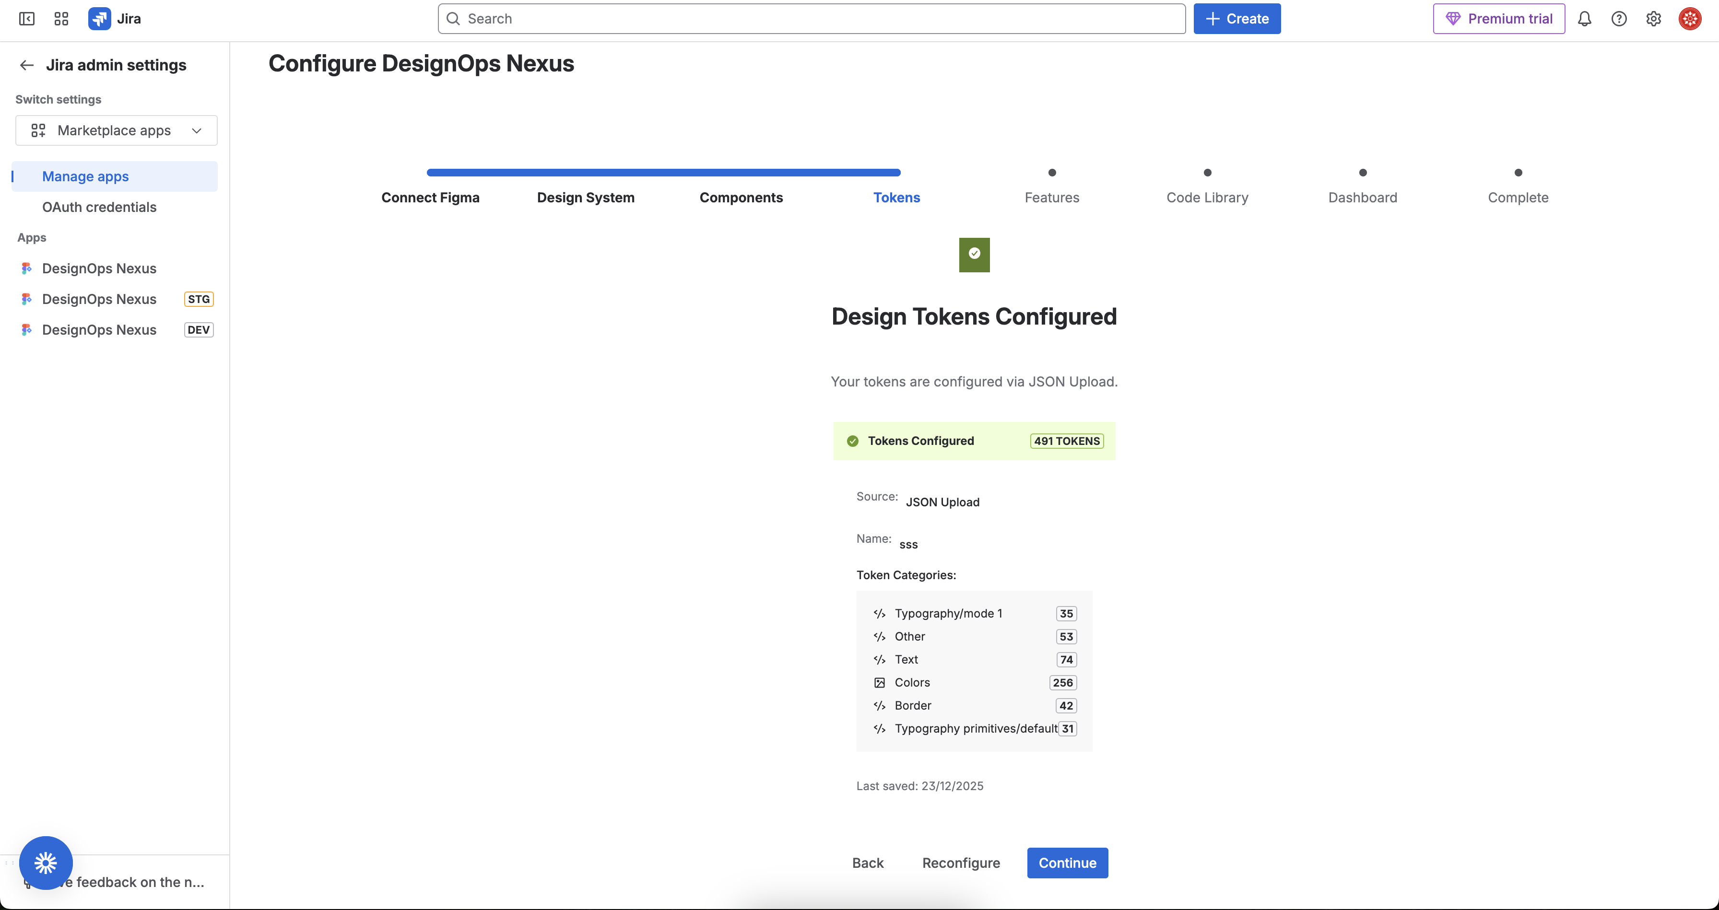Open the app switcher grid icon

61,19
